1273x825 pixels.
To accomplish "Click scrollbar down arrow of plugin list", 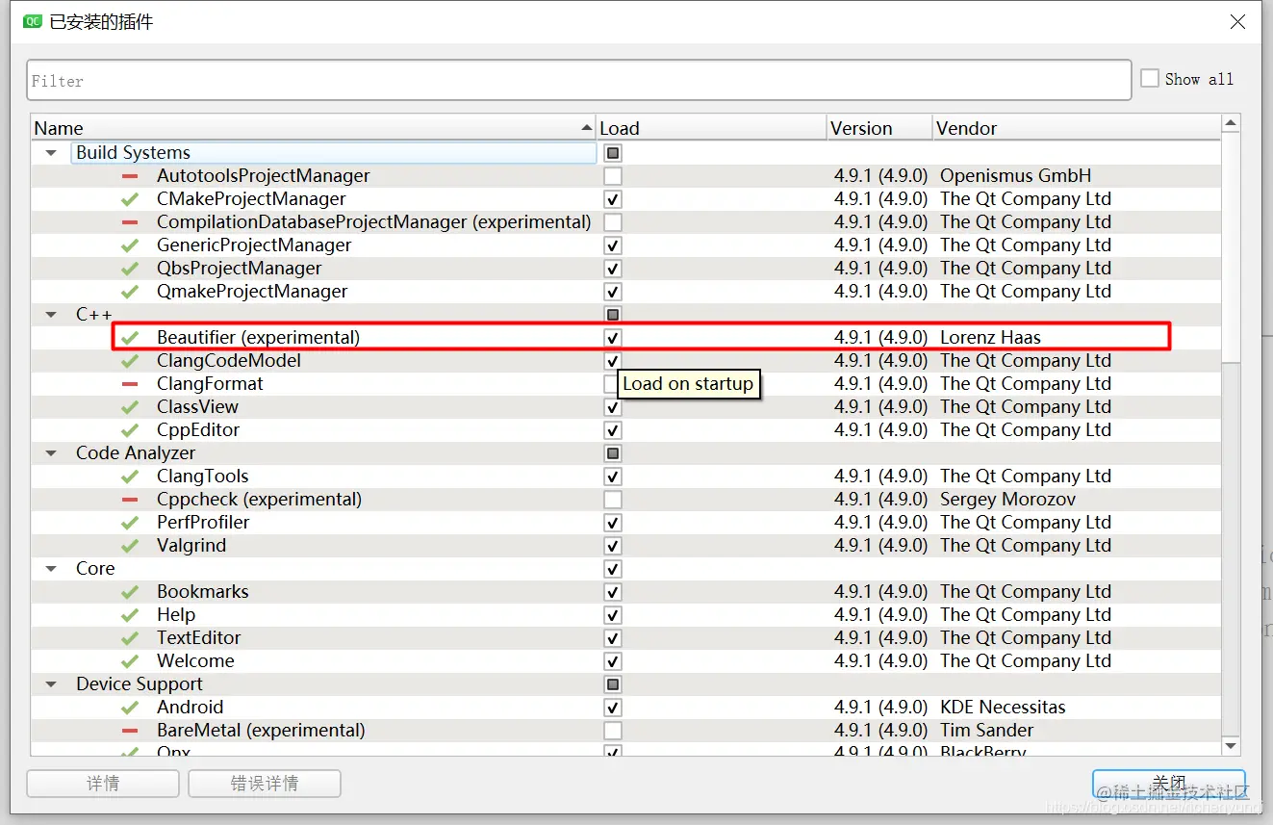I will point(1231,747).
